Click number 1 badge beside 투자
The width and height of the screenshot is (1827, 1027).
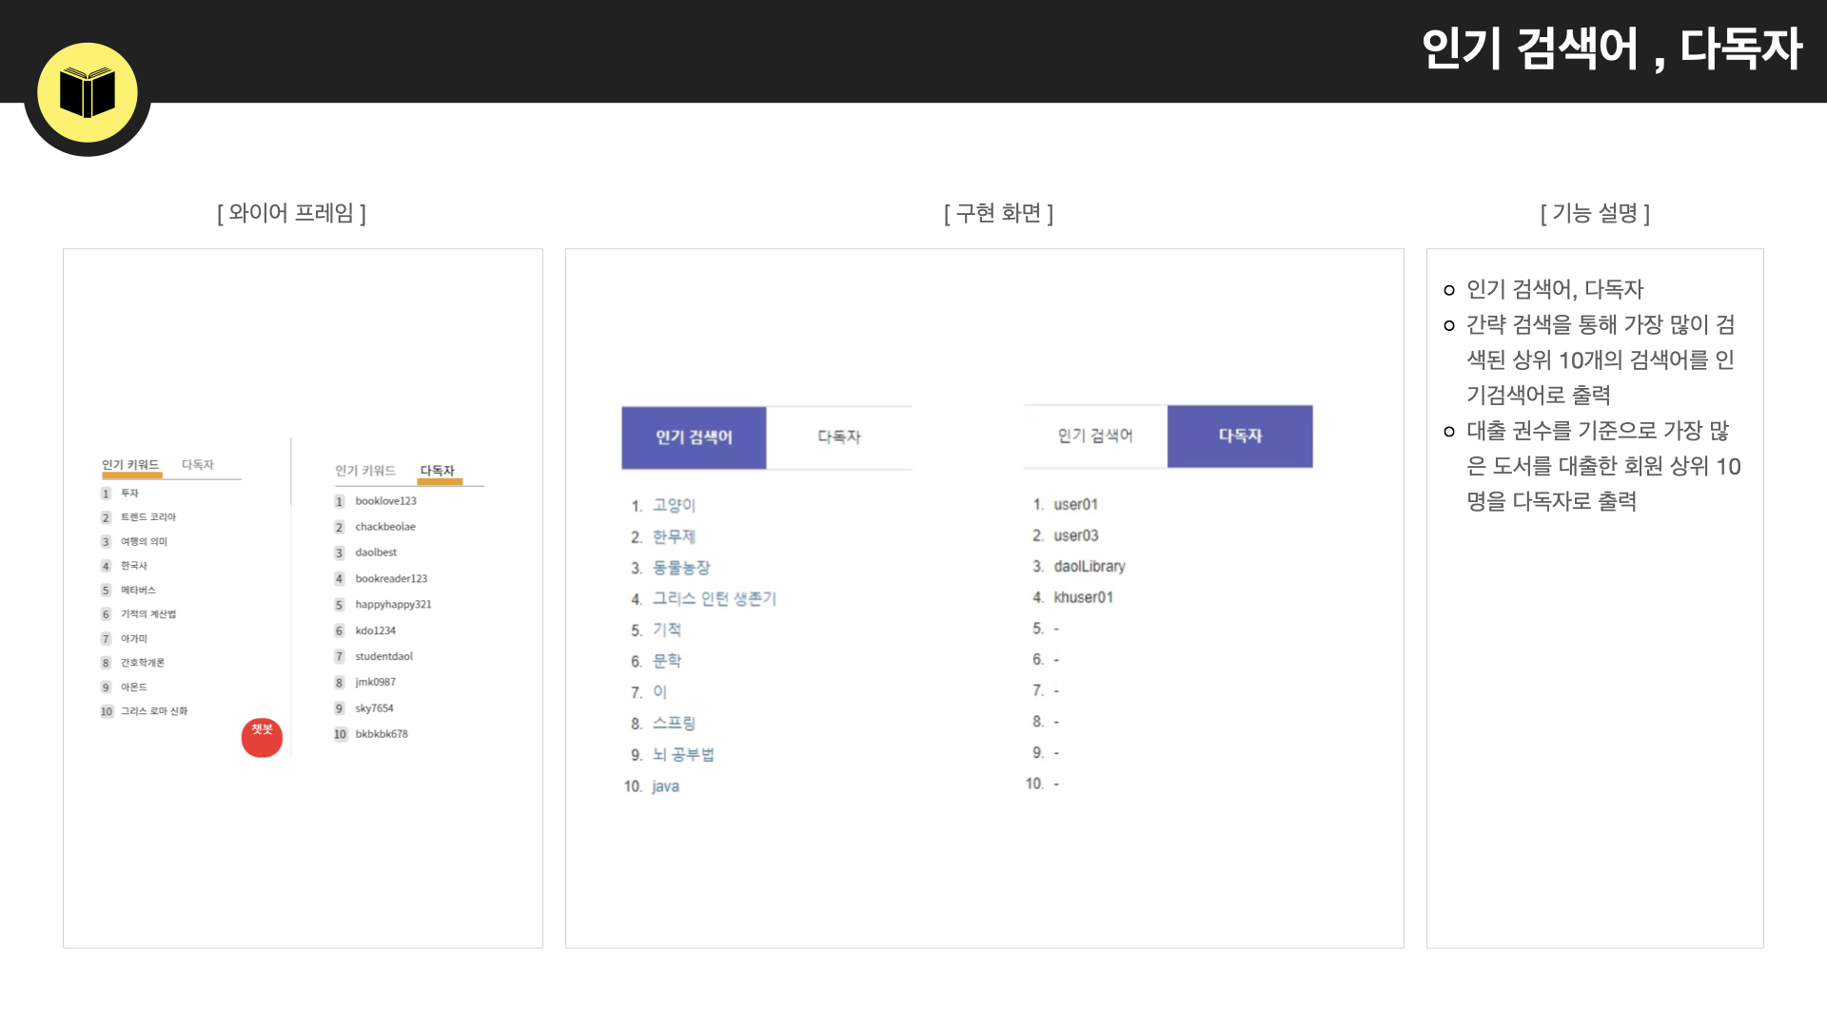click(106, 494)
